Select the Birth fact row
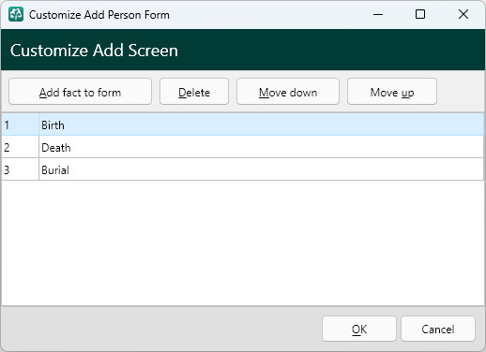The image size is (486, 352). 243,125
